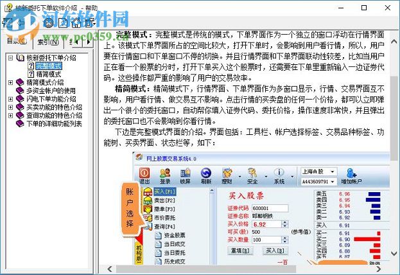Expand the 买卖功能的特色介绍 tree node
Image resolution: width=400 pixels, height=275 pixels.
[x=10, y=107]
